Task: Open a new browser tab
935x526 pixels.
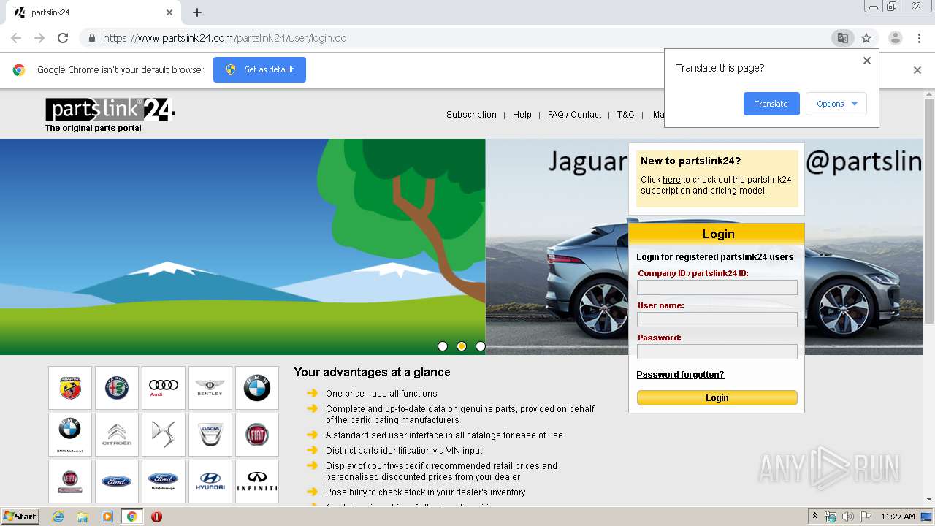Action: [197, 12]
